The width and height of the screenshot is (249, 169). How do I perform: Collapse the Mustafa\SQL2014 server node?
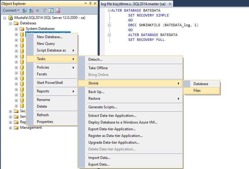[5, 18]
